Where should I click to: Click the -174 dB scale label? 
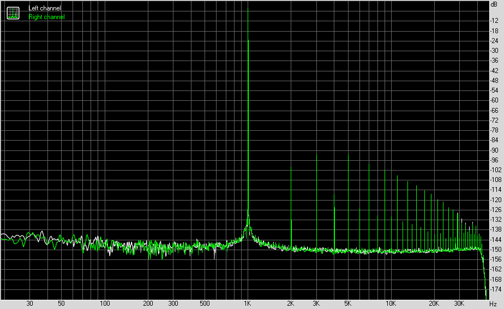(496, 289)
